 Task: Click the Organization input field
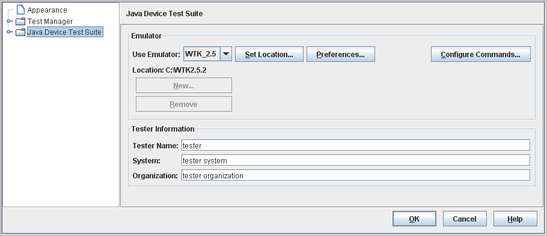pyautogui.click(x=356, y=175)
